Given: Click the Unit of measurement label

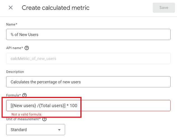Looking at the screenshot, I should point(24,119).
